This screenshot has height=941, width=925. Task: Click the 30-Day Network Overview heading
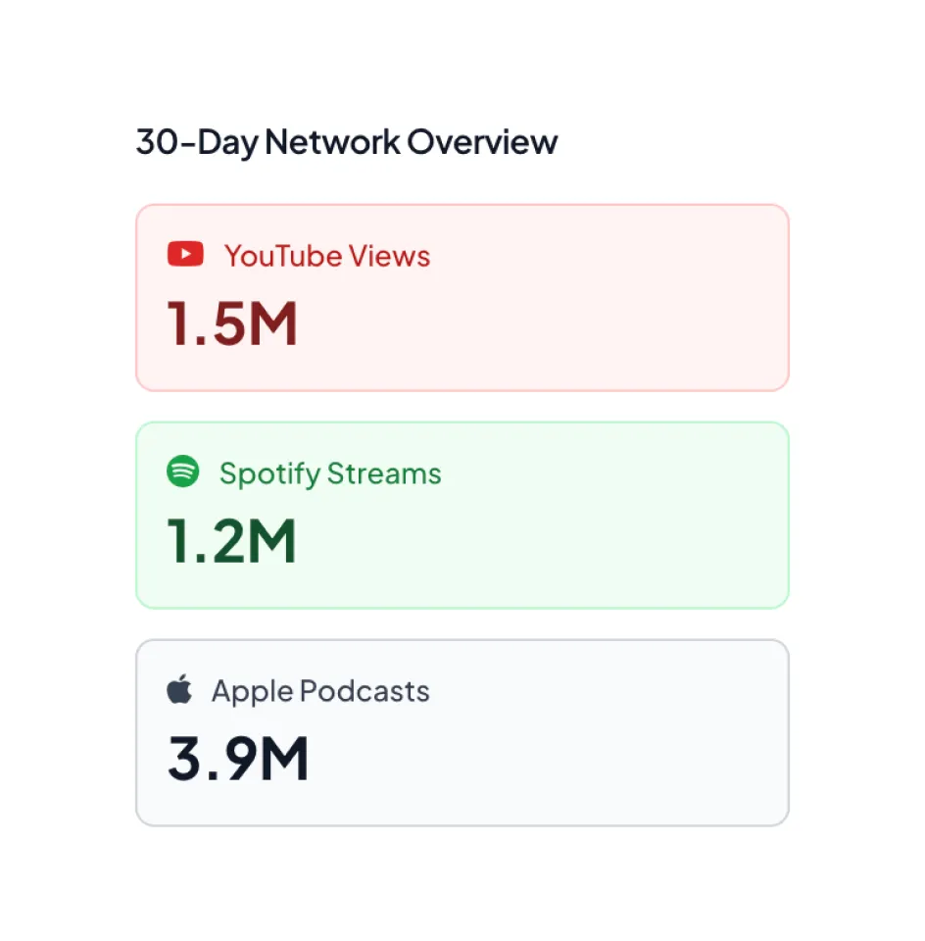click(x=345, y=142)
